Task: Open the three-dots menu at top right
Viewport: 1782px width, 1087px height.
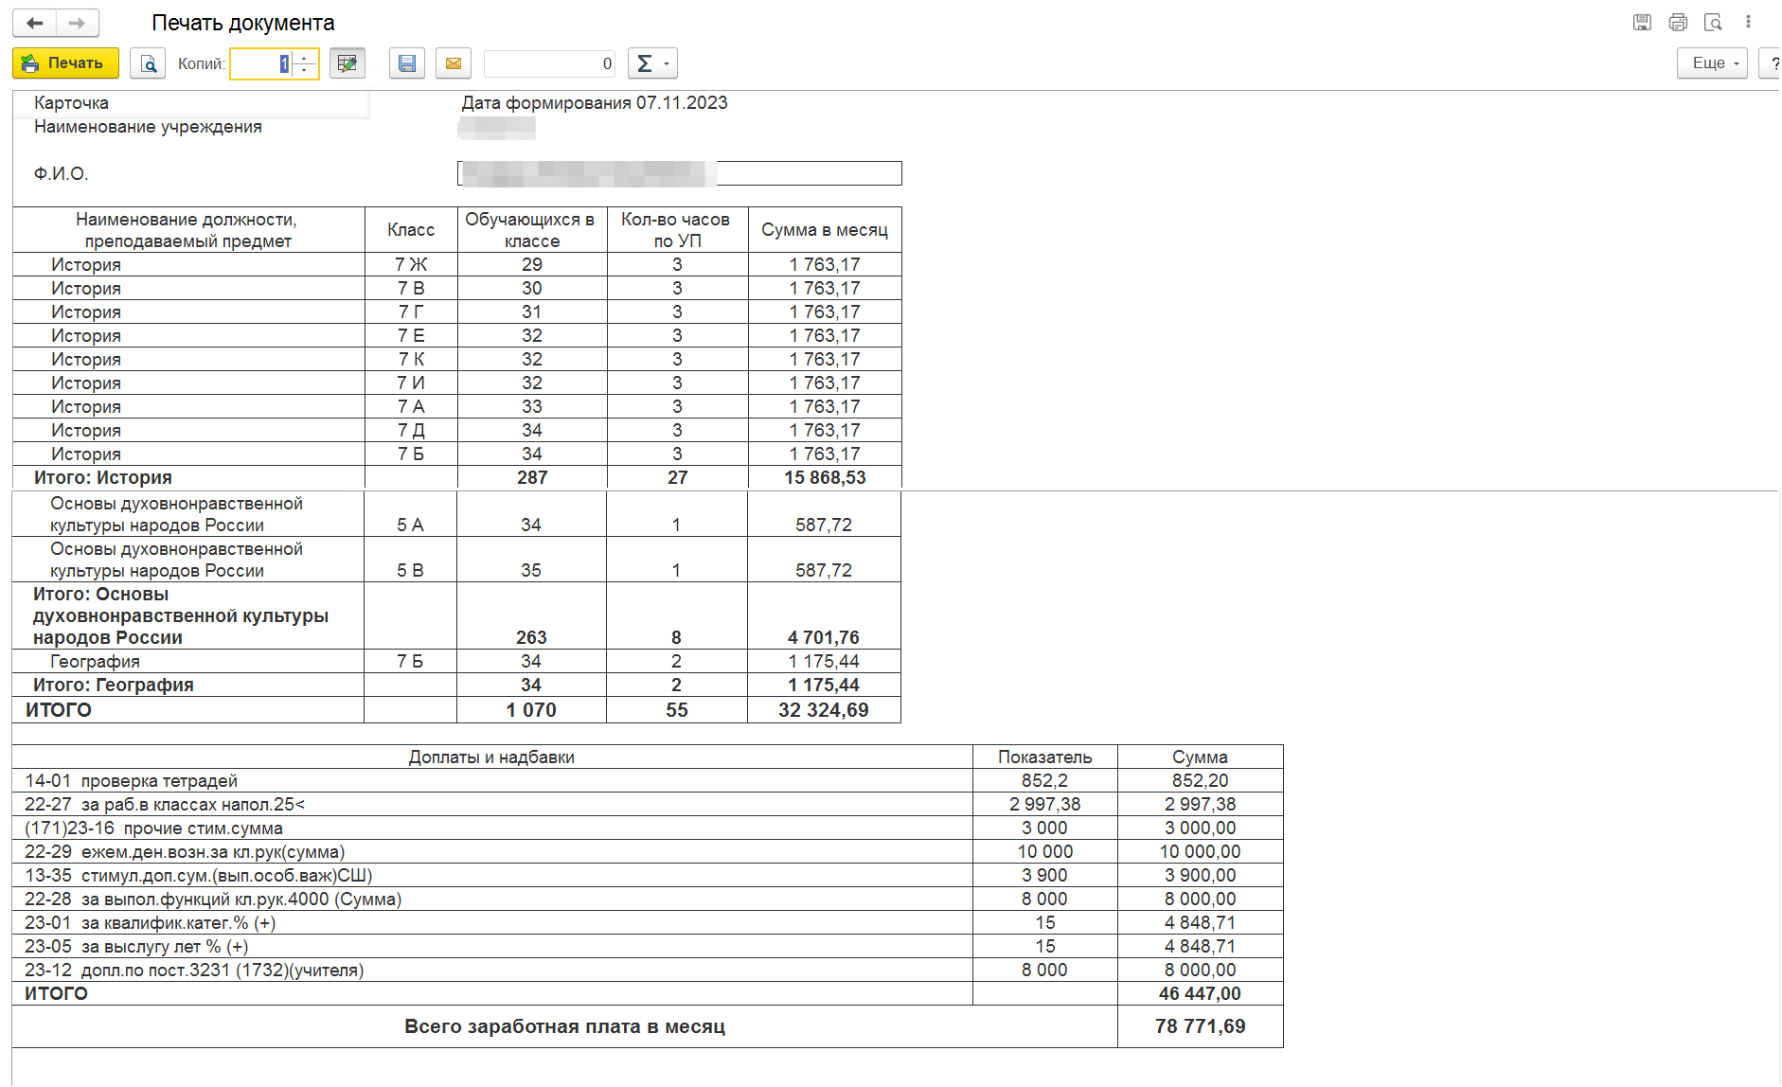Action: click(x=1748, y=22)
